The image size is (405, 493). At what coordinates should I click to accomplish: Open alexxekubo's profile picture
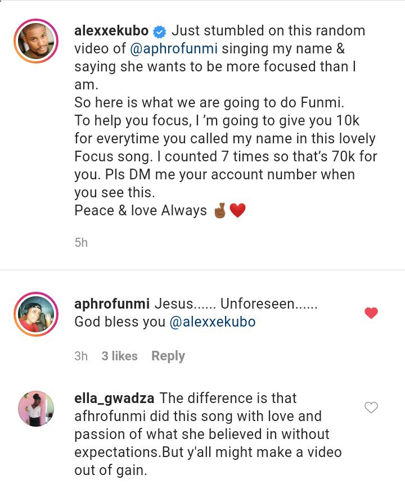(36, 40)
